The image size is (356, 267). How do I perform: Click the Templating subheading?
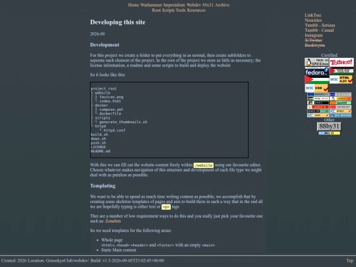103,186
